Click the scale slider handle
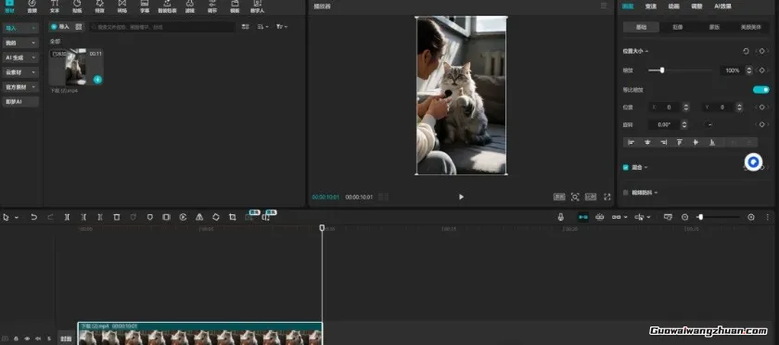 click(662, 70)
